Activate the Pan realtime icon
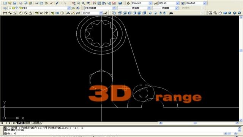Image resolution: width=243 pixels, height=137 pixels. click(74, 3)
